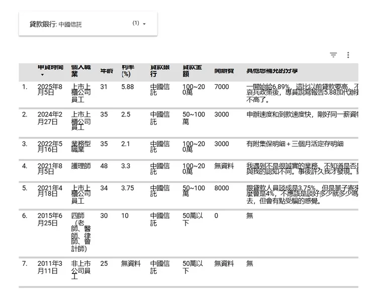Select date cell 2015年6月25日
Viewport: 372px width, 304px height.
pyautogui.click(x=50, y=219)
